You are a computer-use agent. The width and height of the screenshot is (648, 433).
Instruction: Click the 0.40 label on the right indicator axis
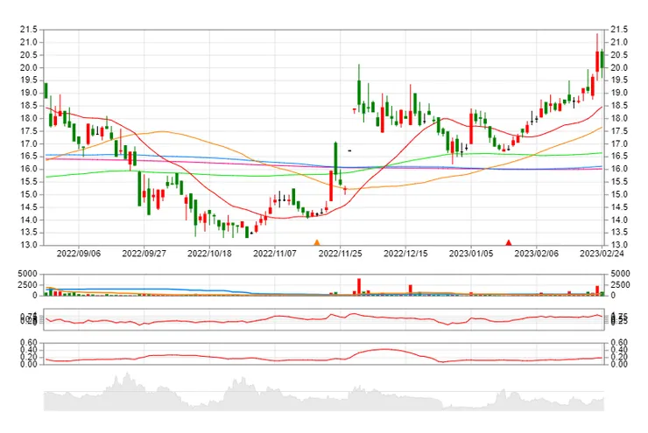[618, 350]
